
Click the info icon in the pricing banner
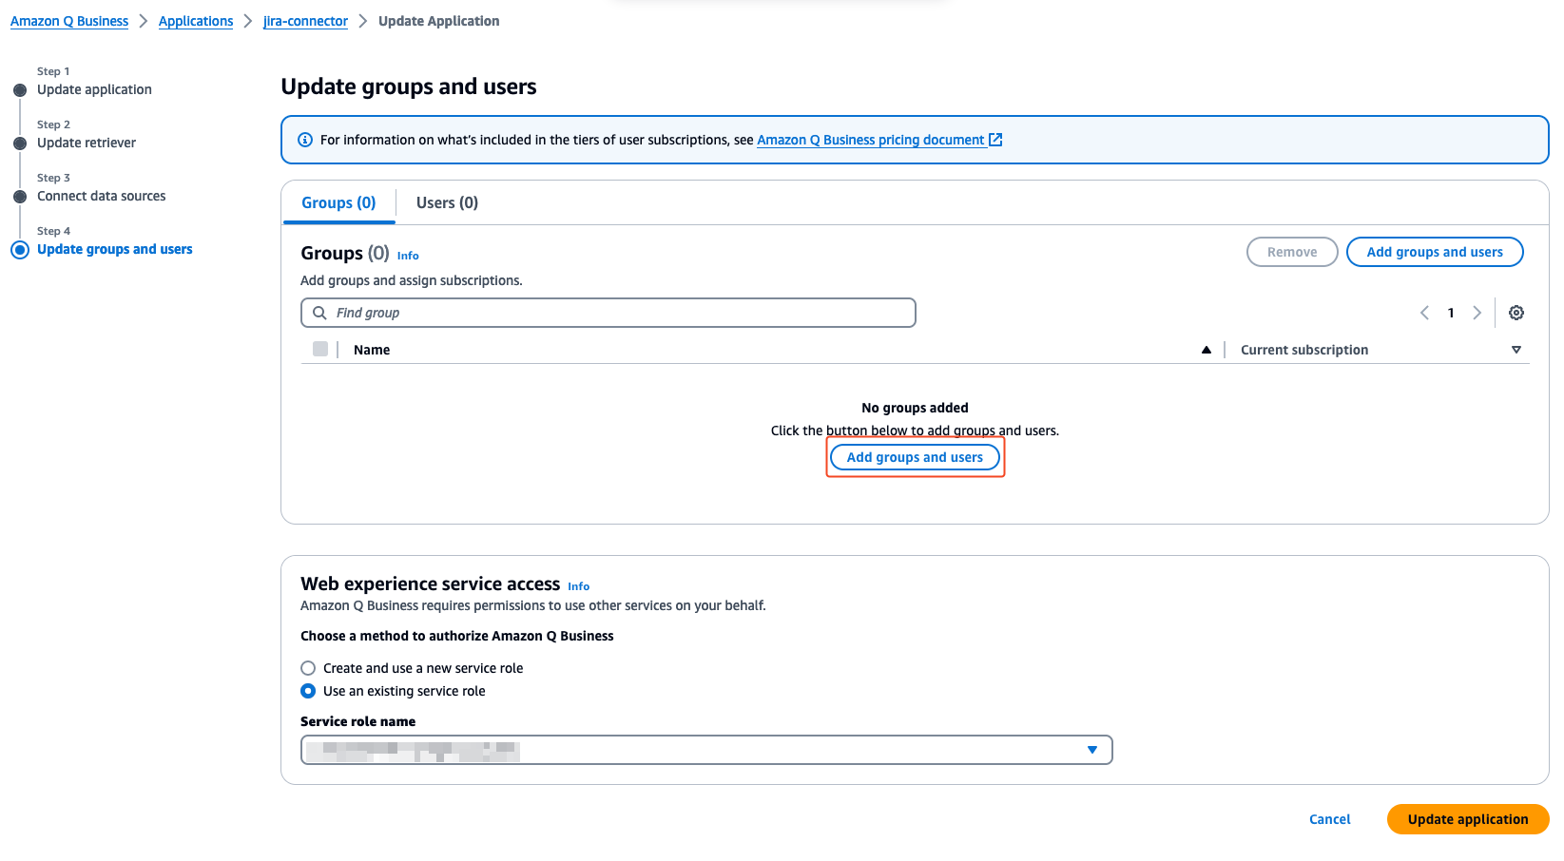[304, 139]
